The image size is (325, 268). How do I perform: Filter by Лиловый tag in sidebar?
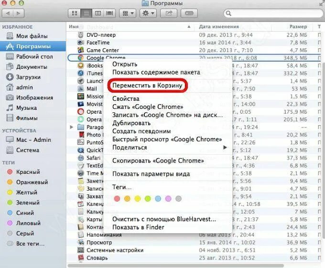tap(33, 223)
